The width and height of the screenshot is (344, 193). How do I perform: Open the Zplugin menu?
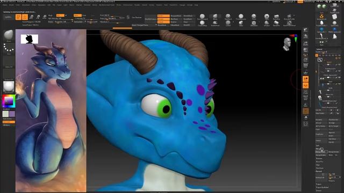(x=182, y=5)
